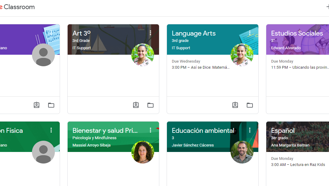
Task: Click Due Monday on Español card
Action: 282,159
